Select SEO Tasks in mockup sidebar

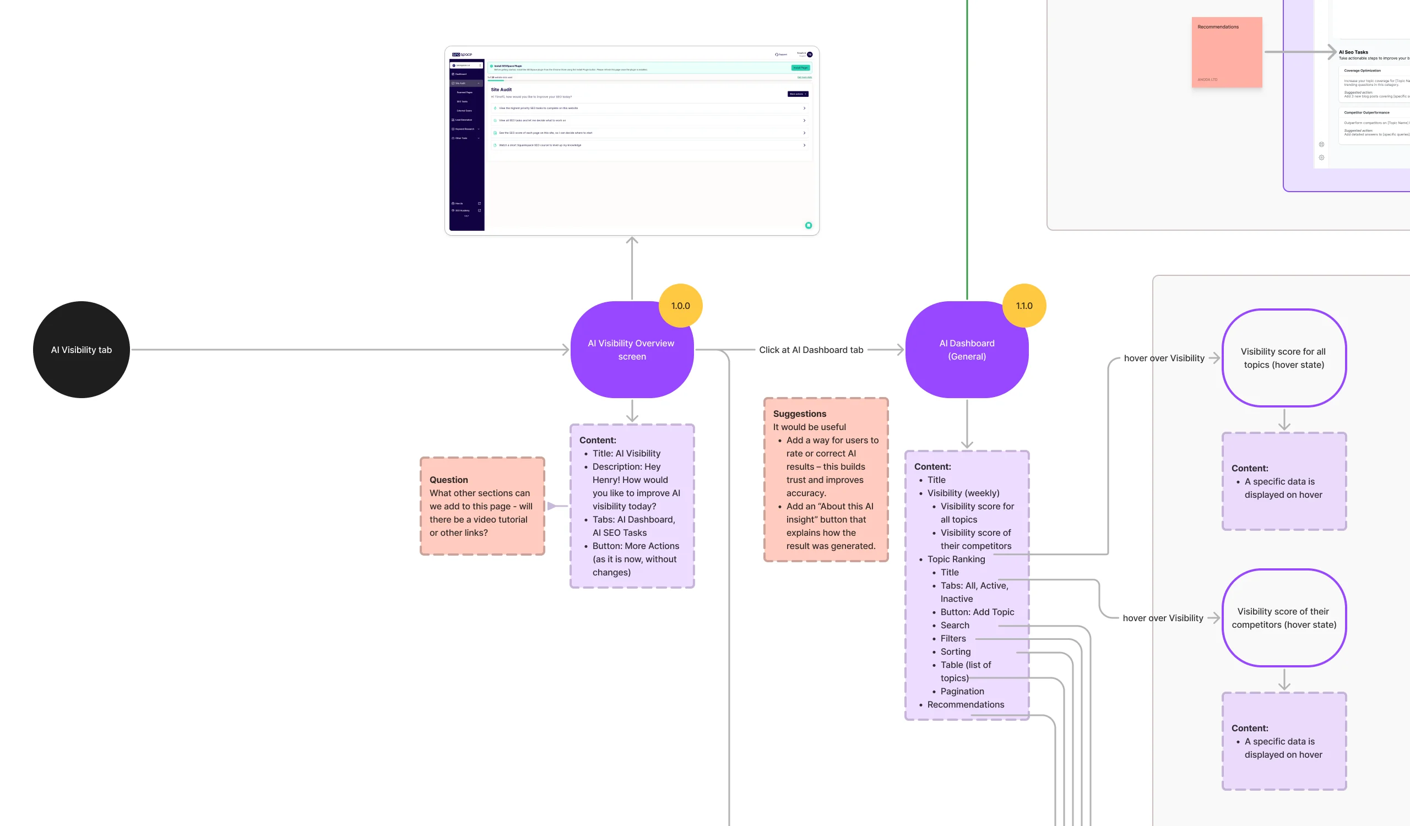point(462,102)
